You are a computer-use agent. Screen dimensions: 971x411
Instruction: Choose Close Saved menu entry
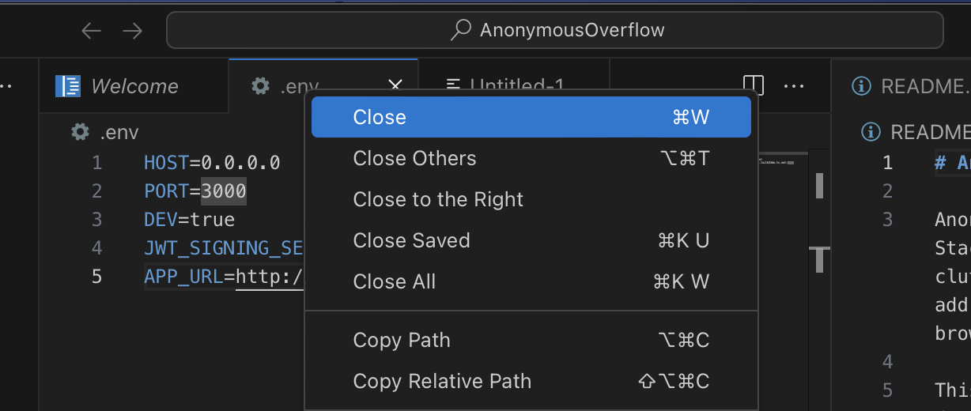pos(531,240)
